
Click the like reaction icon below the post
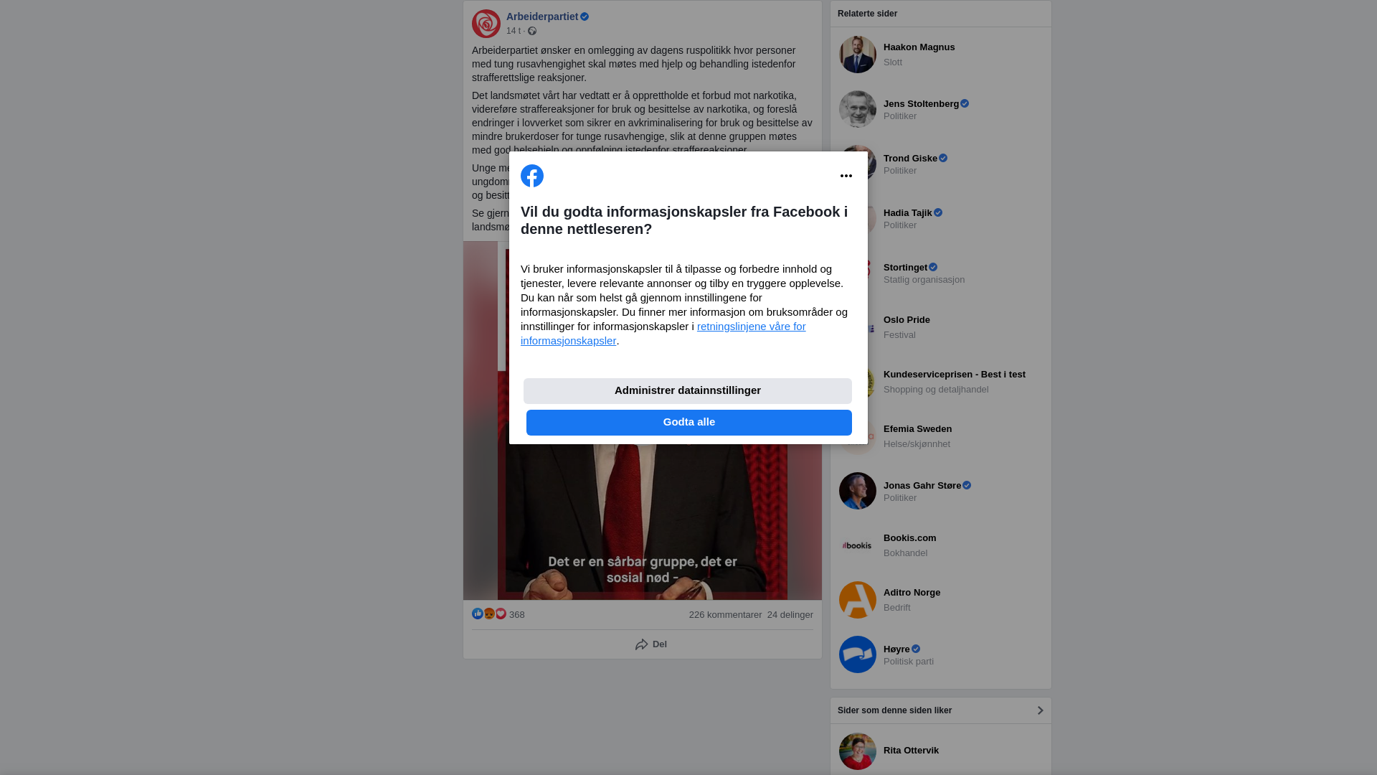click(478, 614)
